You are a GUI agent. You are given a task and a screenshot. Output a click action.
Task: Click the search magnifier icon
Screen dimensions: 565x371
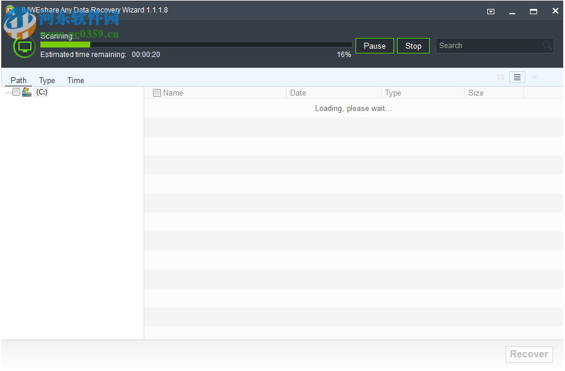click(x=547, y=45)
